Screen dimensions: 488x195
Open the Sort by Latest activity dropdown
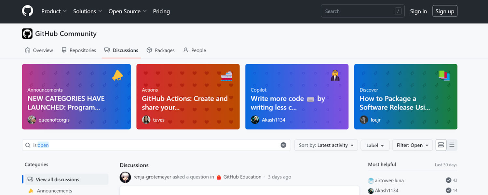coord(326,145)
